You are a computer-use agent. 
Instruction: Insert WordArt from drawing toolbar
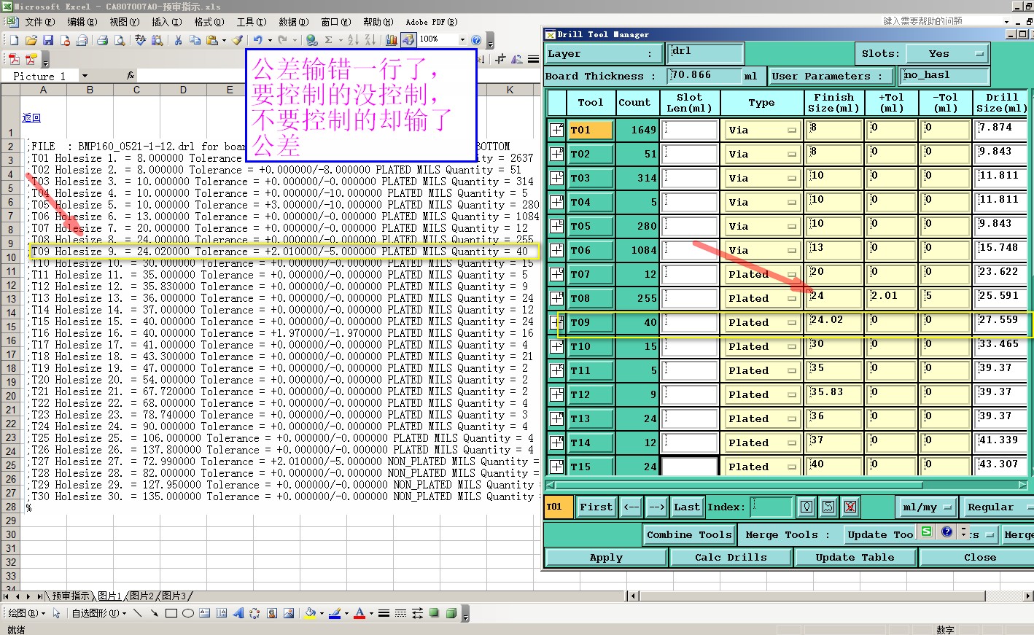pos(238,613)
